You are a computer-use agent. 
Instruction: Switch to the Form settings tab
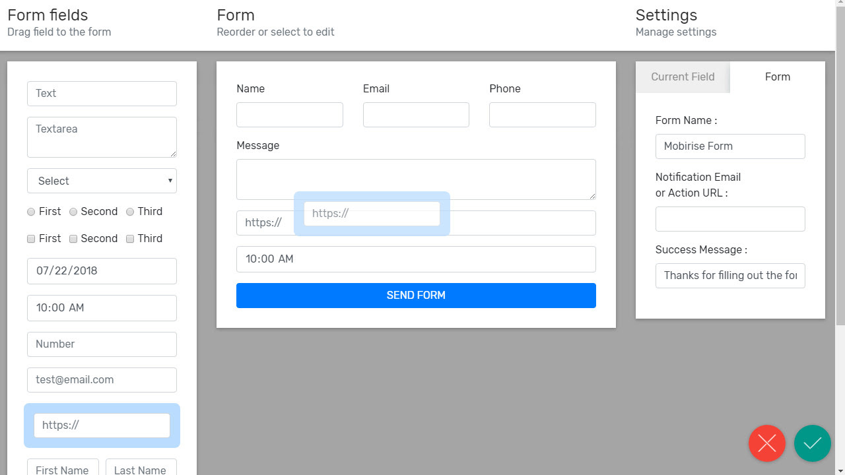pos(778,77)
